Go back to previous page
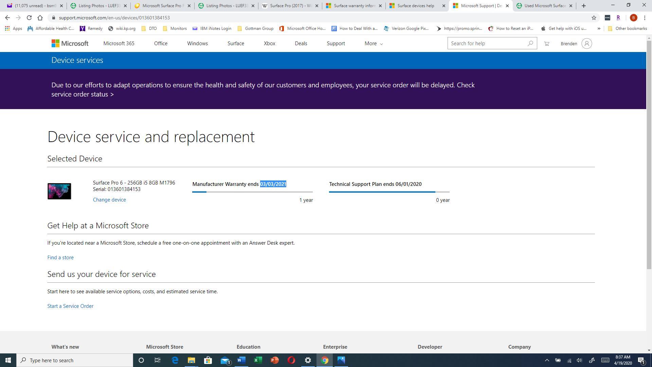 coord(7,18)
